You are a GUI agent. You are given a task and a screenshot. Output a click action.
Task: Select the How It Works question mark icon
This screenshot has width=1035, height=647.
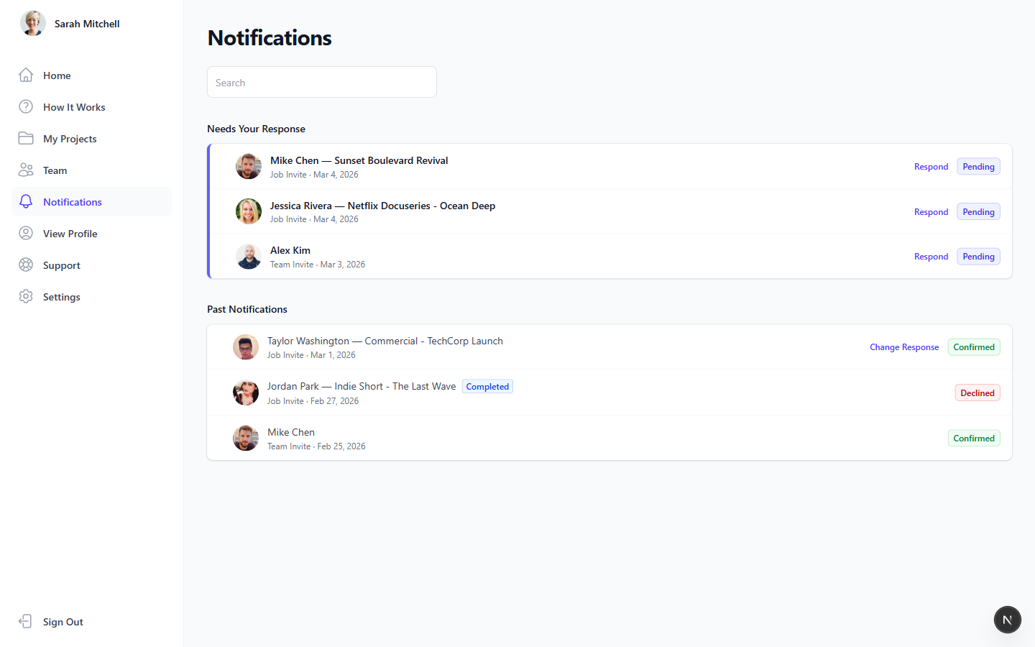coord(26,106)
